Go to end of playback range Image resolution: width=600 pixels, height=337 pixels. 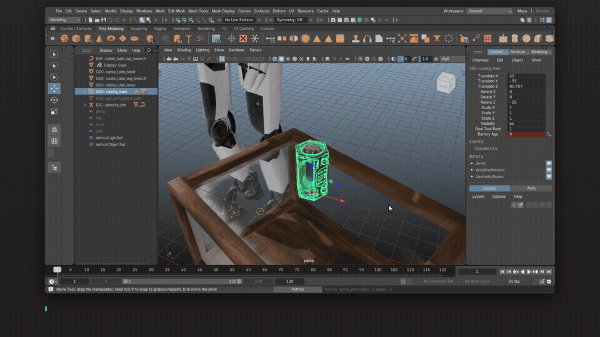[x=549, y=271]
